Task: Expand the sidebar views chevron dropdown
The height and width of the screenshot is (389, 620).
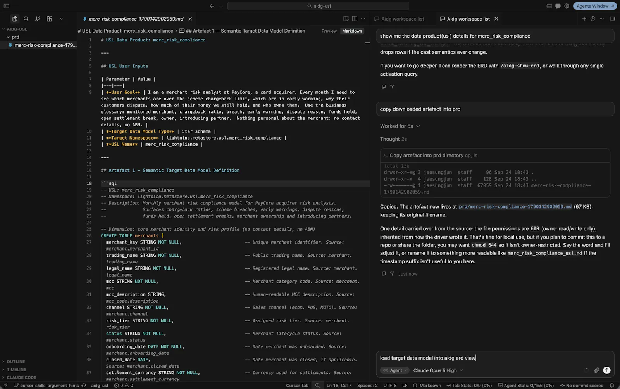Action: [61, 19]
